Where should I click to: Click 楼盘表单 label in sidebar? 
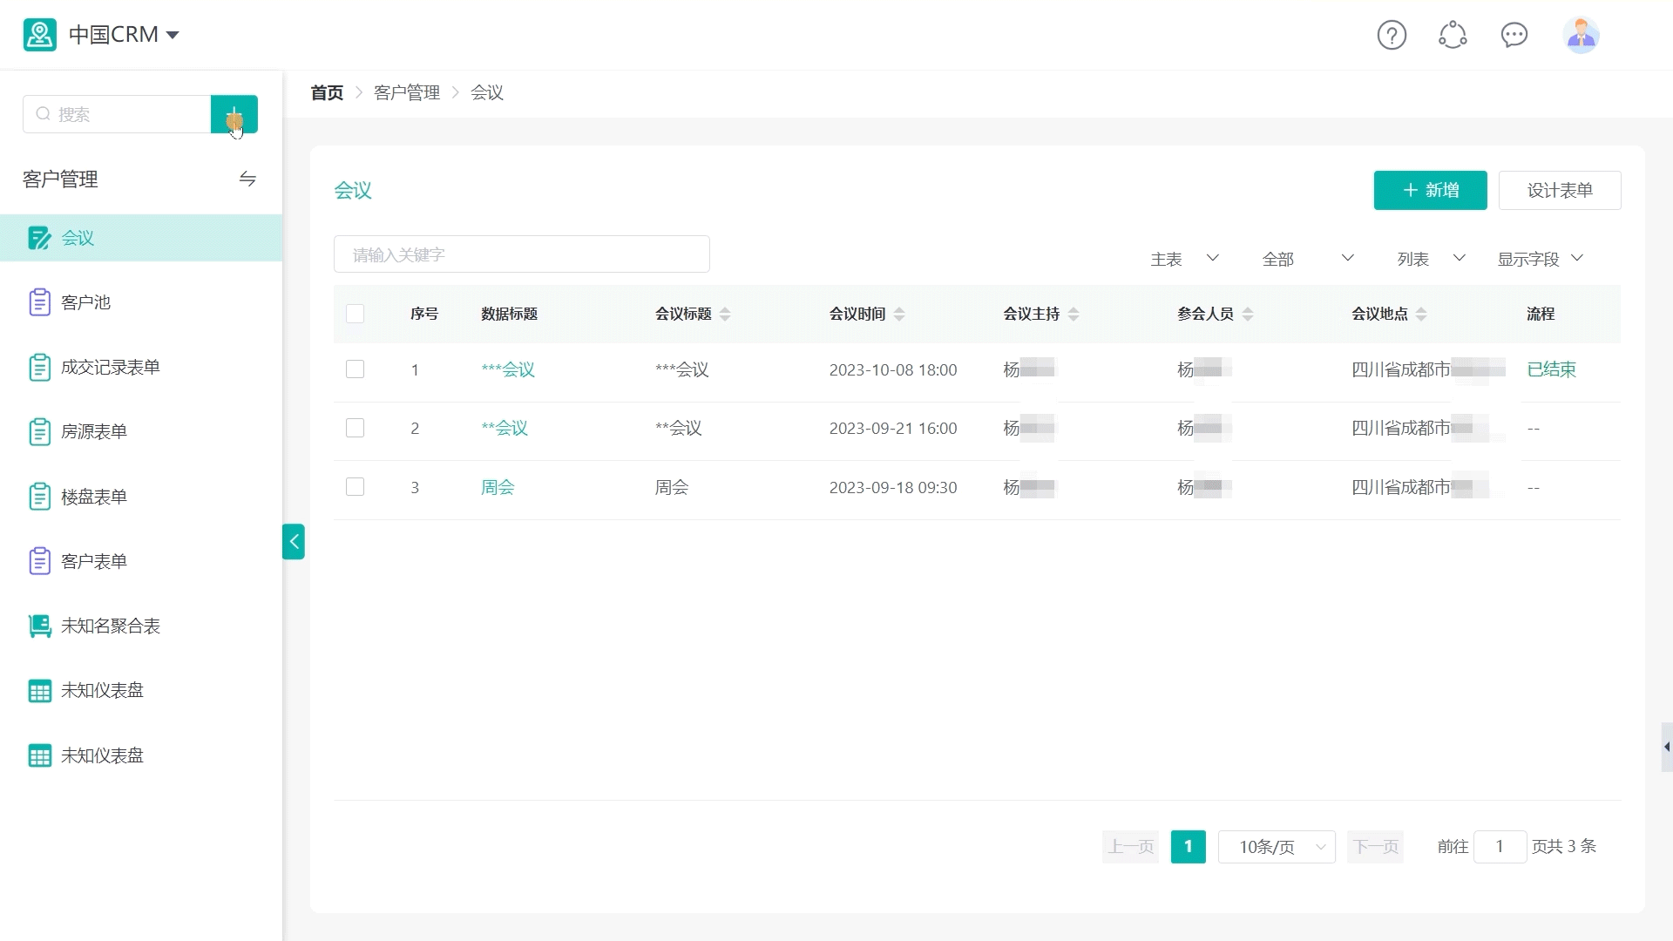94,497
